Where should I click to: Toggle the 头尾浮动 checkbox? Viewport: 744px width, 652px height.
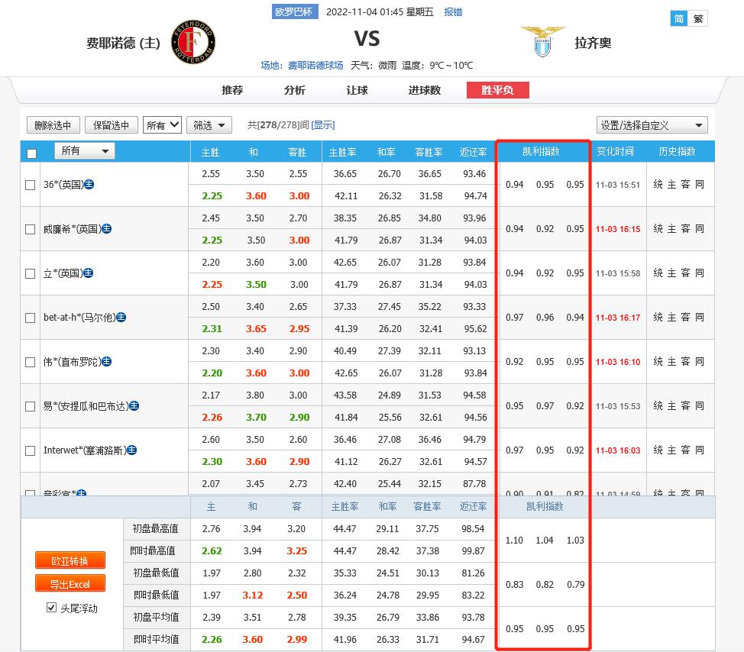(x=51, y=607)
